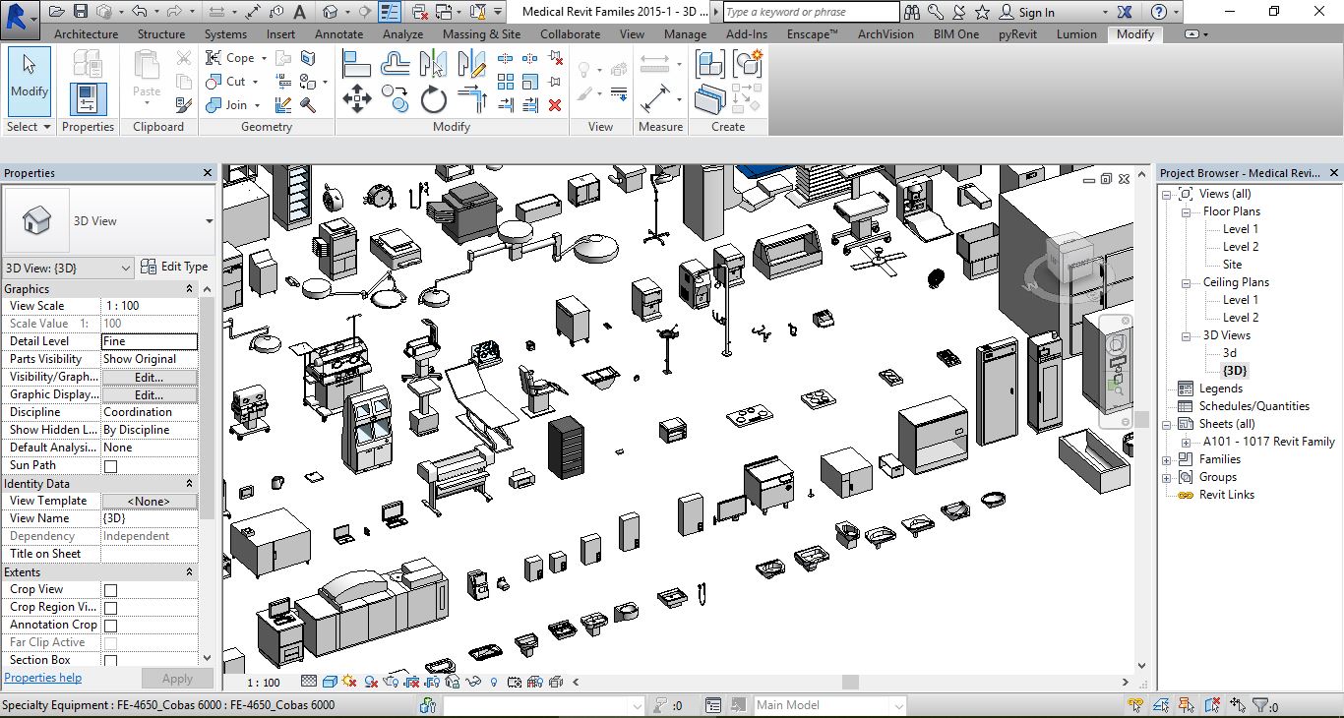This screenshot has width=1344, height=718.
Task: Select the Align tool icon
Action: pos(356,65)
